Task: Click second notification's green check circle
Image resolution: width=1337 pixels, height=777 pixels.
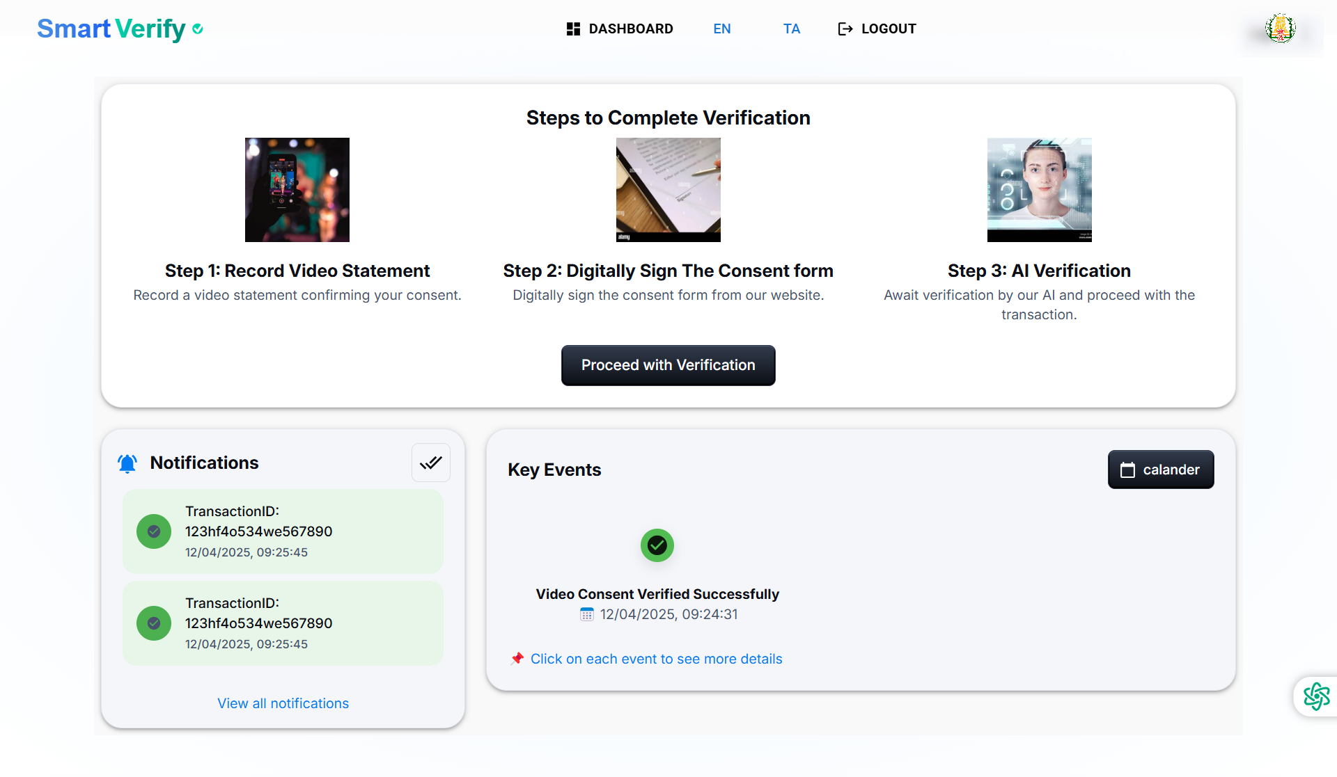Action: (x=154, y=623)
